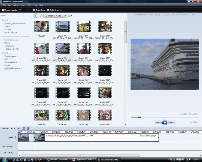
Task: Play the timeline
Action: tap(19, 129)
